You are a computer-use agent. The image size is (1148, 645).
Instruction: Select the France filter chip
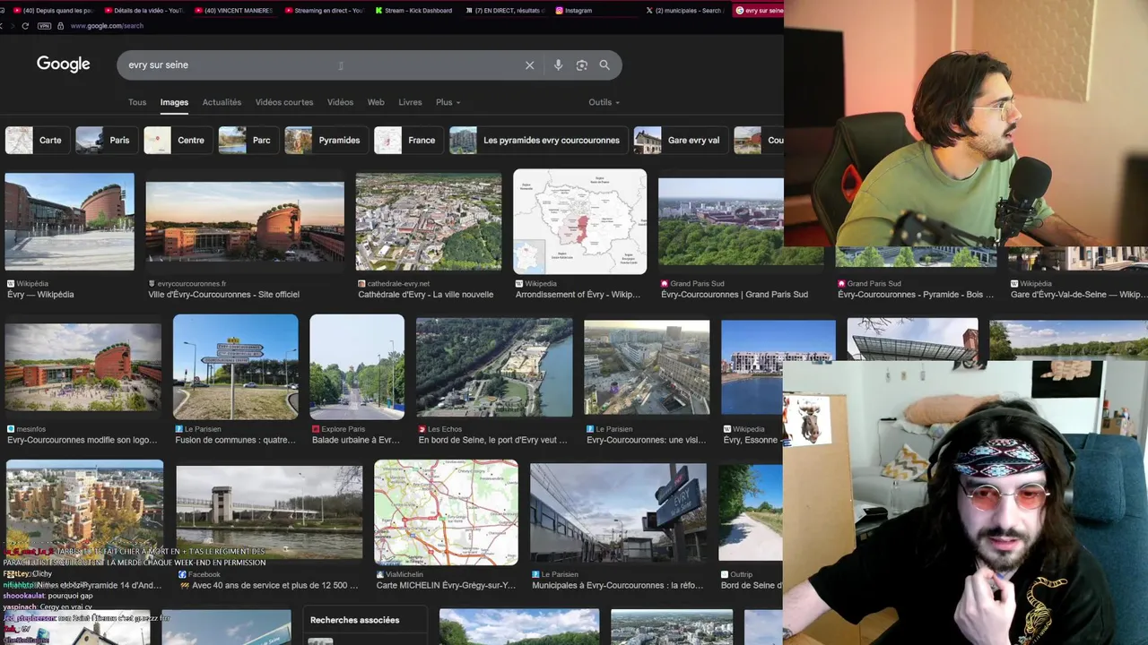[408, 140]
